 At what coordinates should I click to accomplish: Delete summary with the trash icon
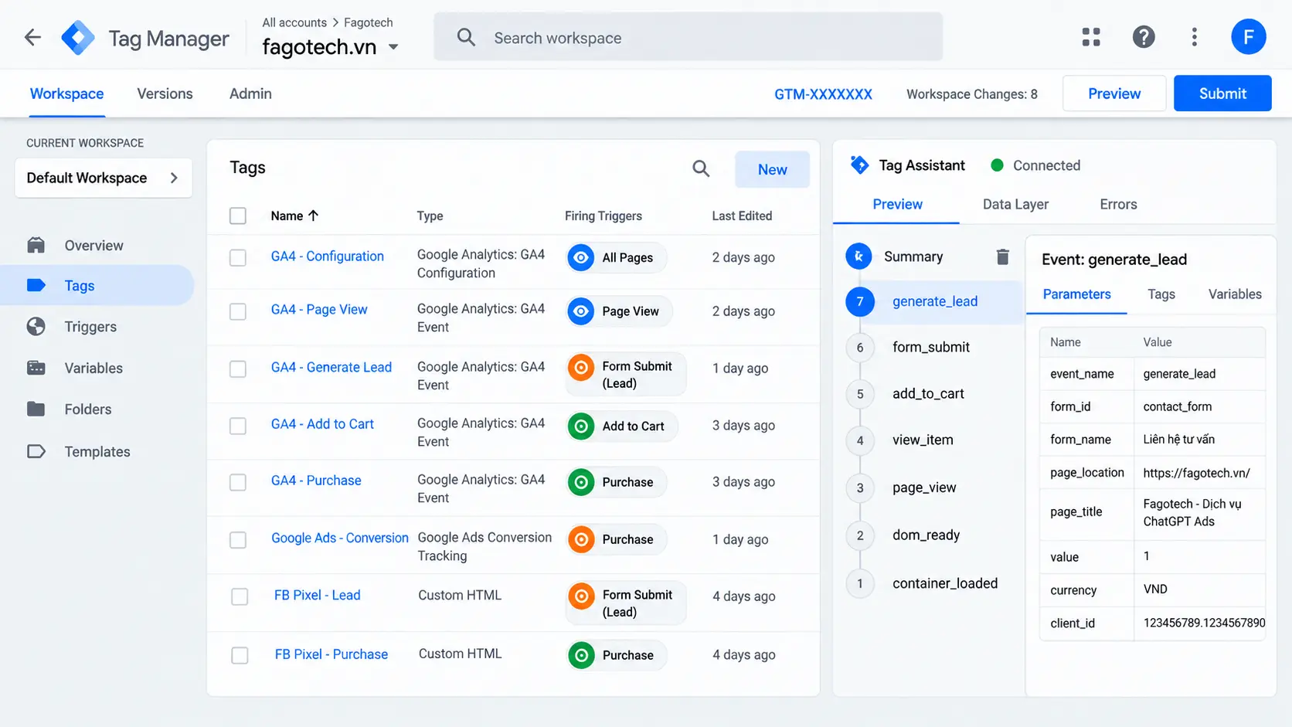tap(1002, 256)
